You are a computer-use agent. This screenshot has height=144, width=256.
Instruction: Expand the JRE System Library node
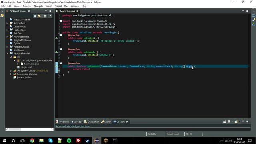click(11, 71)
